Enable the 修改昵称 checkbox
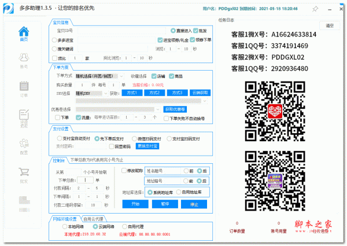The width and height of the screenshot is (347, 246). tap(124, 171)
